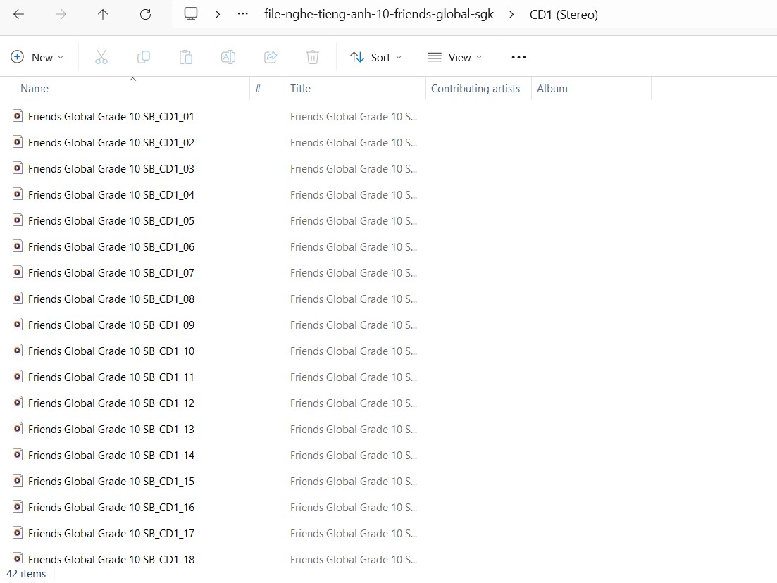This screenshot has width=777, height=583.
Task: Navigate back to previous folder
Action: point(18,14)
